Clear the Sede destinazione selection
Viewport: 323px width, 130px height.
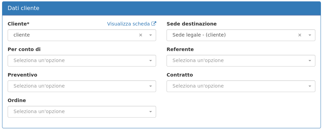click(299, 35)
